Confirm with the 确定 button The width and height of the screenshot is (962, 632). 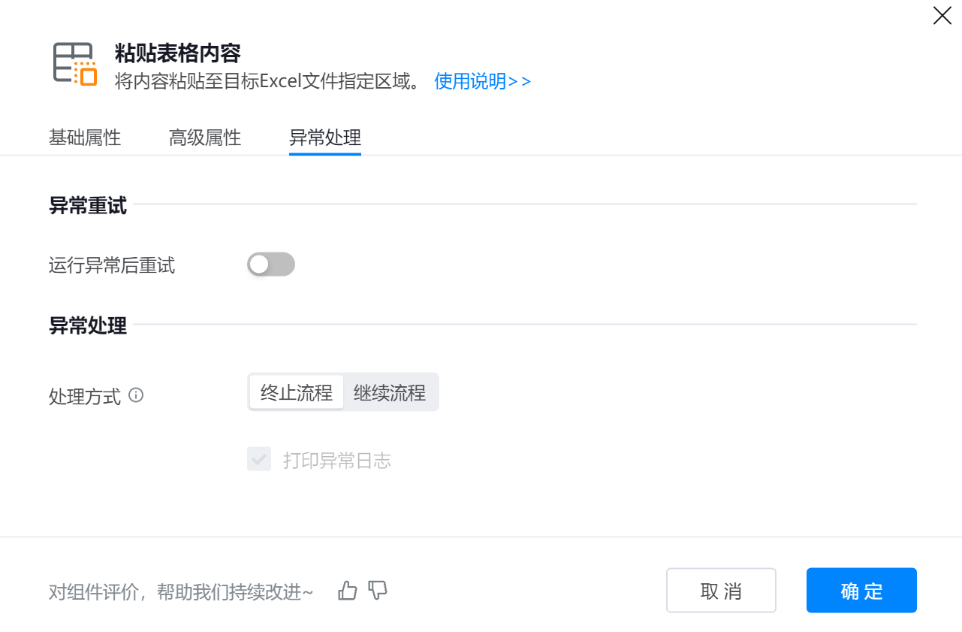[861, 591]
